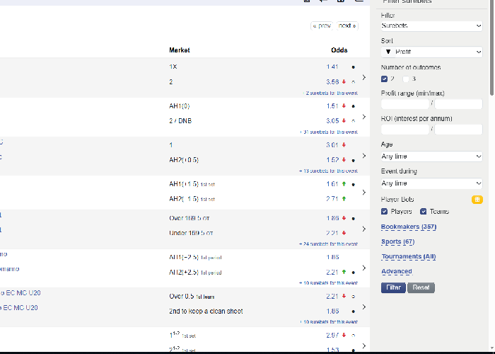Expand the Advanced filter options
Screen dimensions: 495x354
pos(397,271)
